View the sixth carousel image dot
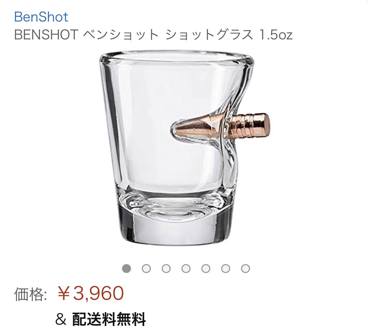 click(226, 269)
